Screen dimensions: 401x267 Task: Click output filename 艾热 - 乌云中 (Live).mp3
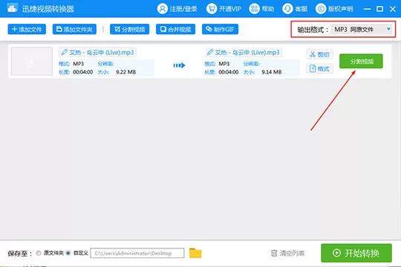(x=247, y=53)
